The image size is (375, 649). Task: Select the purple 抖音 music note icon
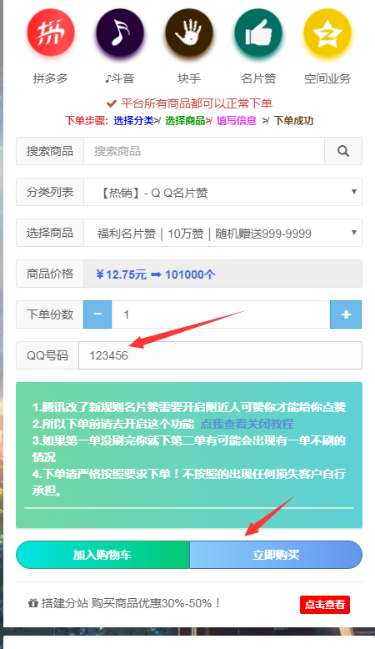pyautogui.click(x=120, y=33)
